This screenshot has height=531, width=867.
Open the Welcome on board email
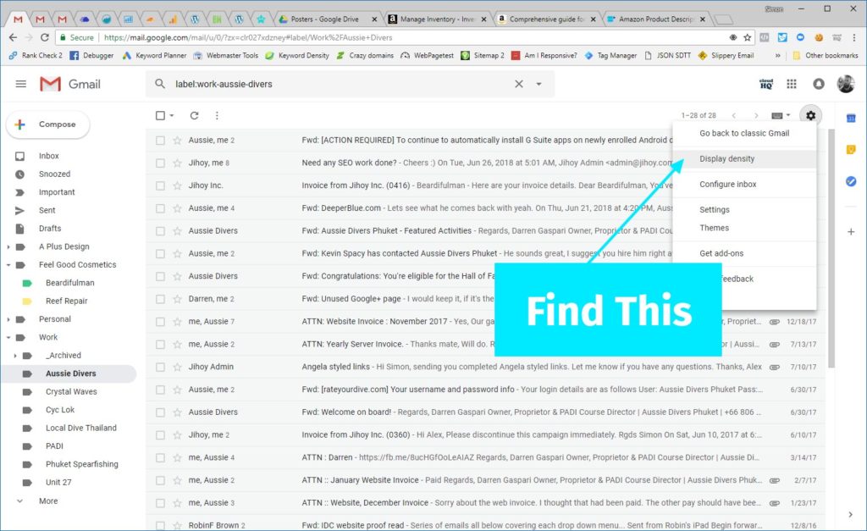[x=485, y=412]
